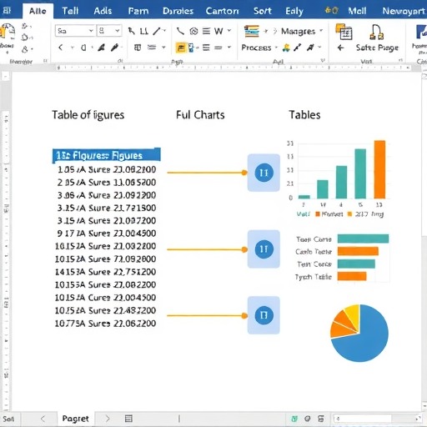
Task: Open the Adls ribbon tab
Action: [103, 11]
